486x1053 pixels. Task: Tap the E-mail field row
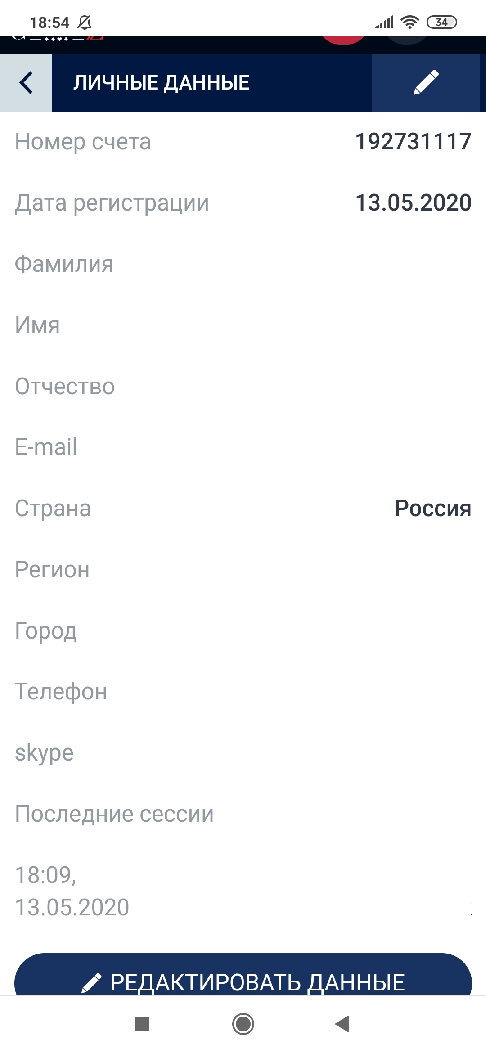243,447
